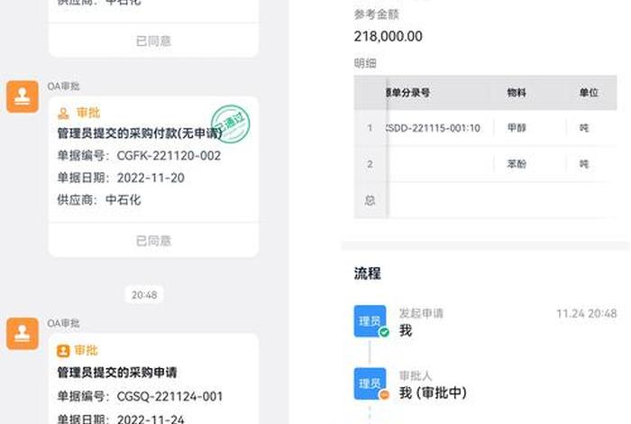Viewport: 631px width, 424px height.
Task: Tap the 理员 avatar beside 发起申请
Action: click(x=370, y=321)
